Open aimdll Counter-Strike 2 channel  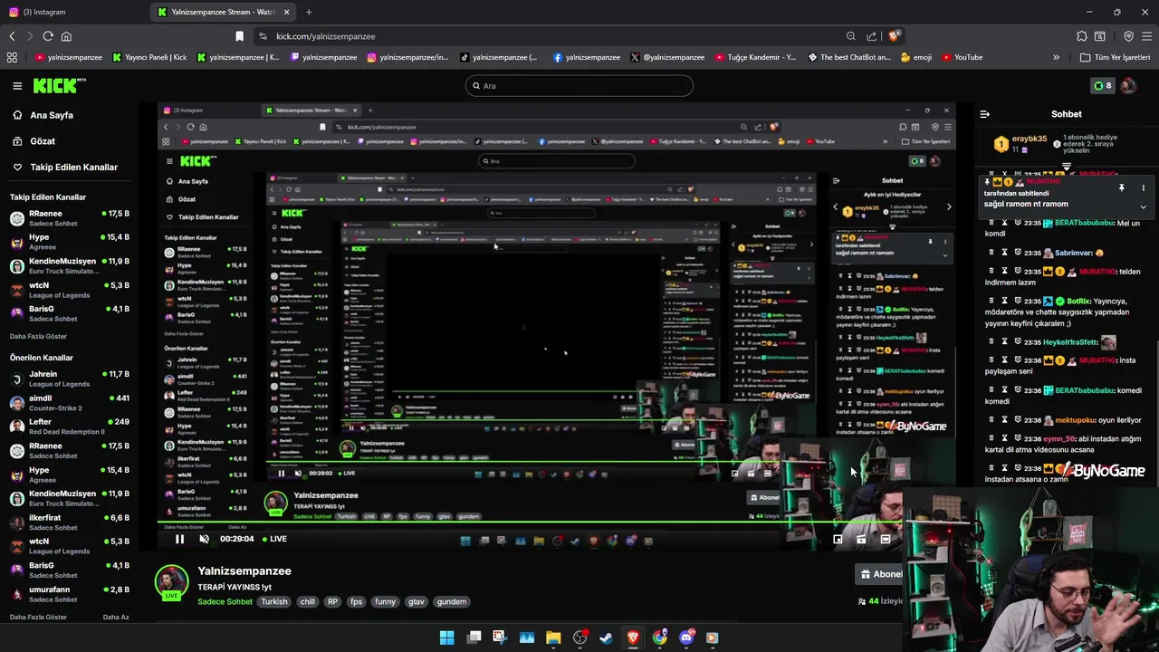tap(69, 402)
